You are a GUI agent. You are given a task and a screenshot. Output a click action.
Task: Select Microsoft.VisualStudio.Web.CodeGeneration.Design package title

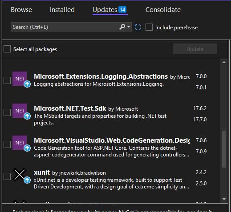pos(112,140)
